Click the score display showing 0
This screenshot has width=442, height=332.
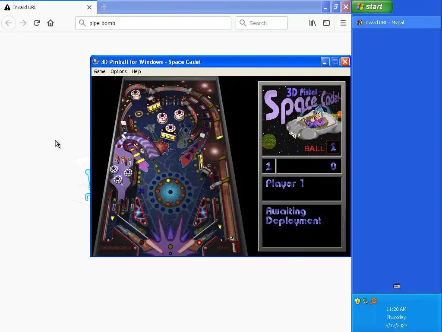[309, 166]
